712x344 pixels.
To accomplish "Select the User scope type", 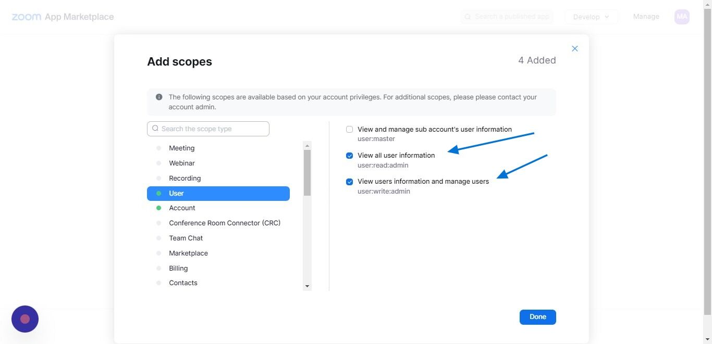I will pos(218,194).
